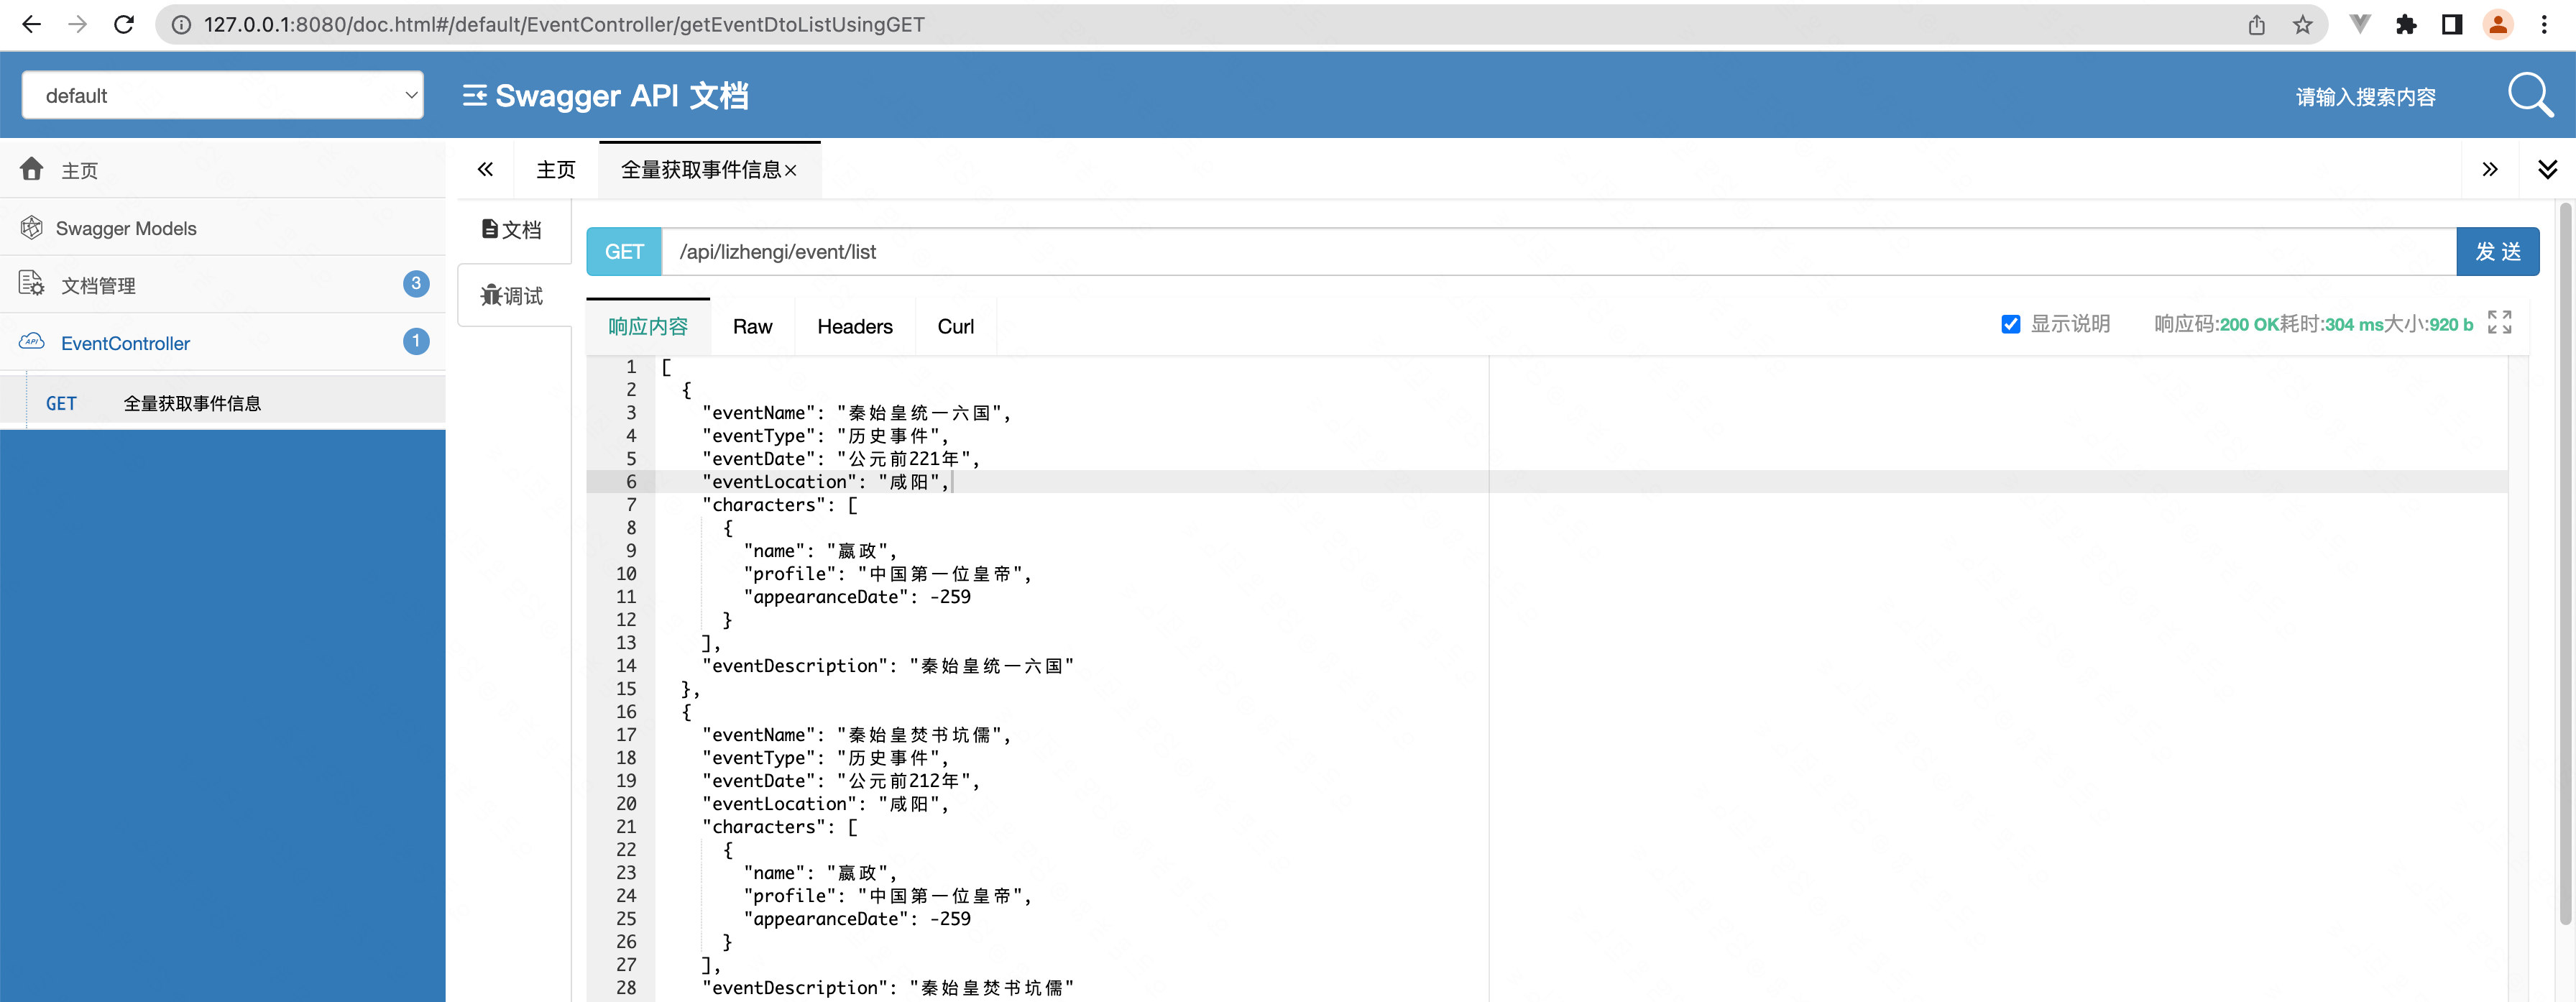Image resolution: width=2576 pixels, height=1002 pixels.
Task: Open the default group dropdown
Action: (223, 95)
